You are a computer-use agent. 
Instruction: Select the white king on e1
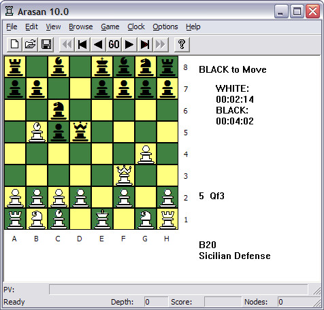(102, 219)
